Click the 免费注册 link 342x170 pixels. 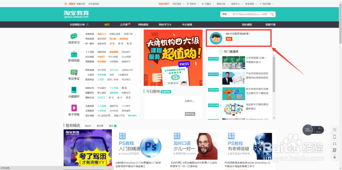81,4
